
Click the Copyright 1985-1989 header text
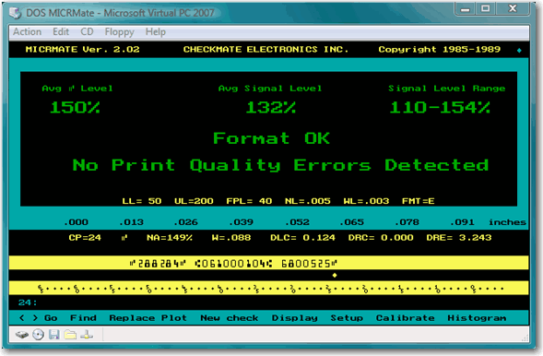pos(440,49)
